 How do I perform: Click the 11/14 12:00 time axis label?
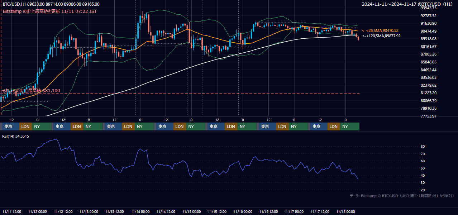[166, 212]
